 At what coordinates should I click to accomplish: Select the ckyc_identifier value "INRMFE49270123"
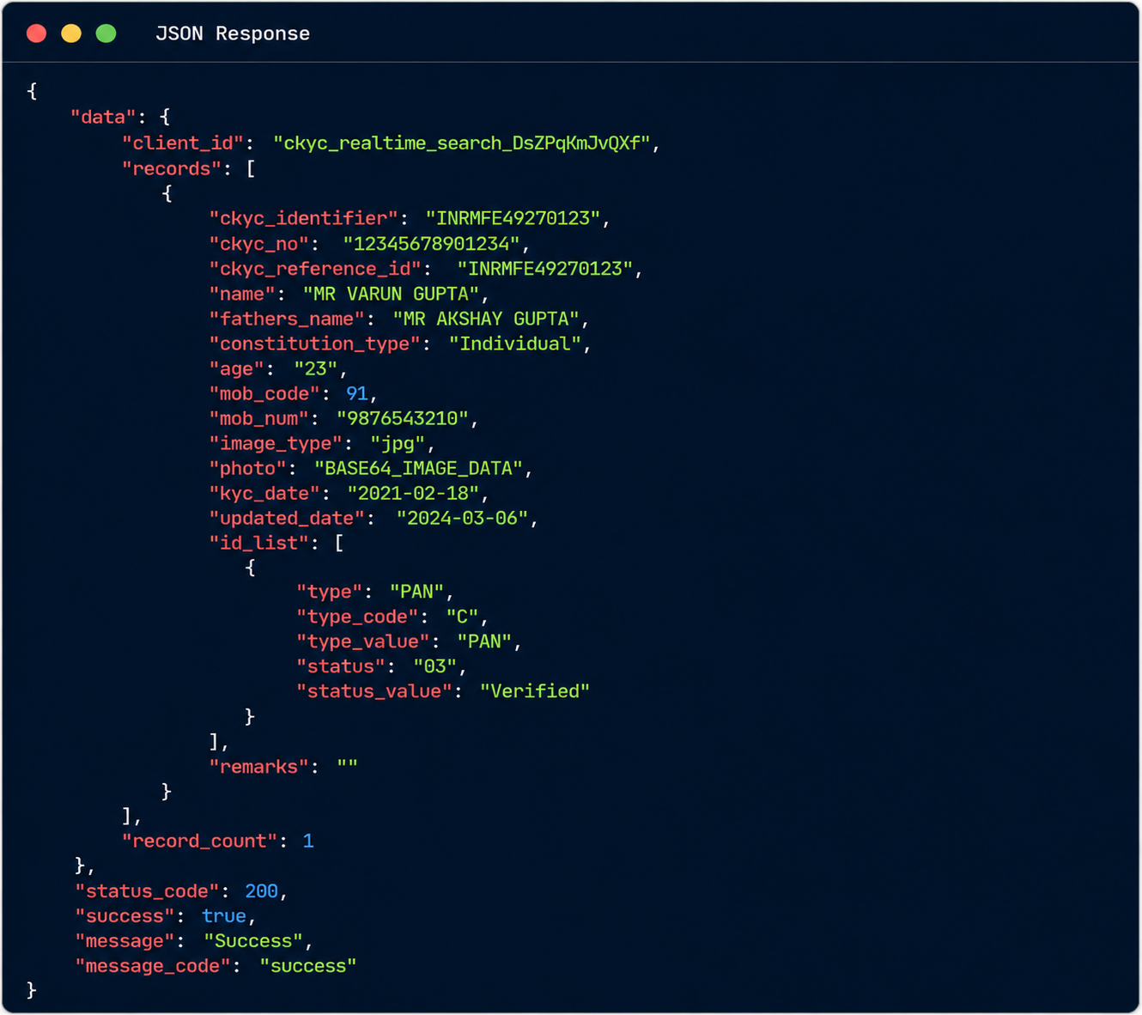coord(513,218)
